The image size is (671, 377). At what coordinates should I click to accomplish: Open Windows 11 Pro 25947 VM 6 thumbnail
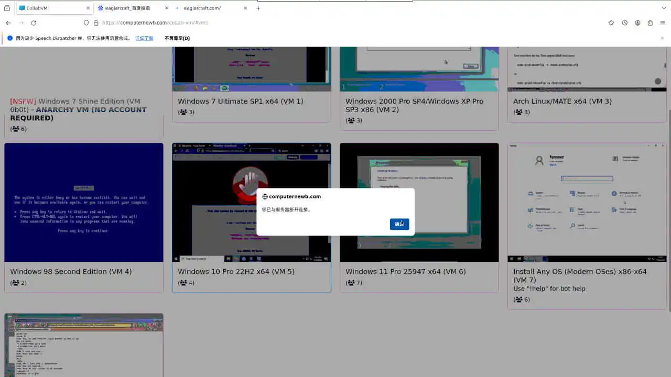[x=419, y=203]
